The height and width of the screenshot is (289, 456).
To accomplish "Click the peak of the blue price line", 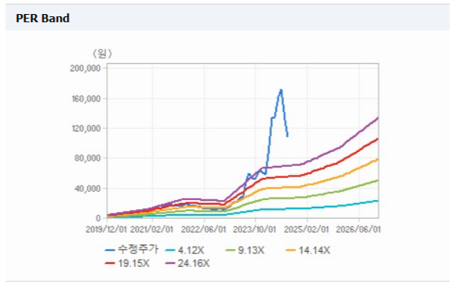I will coord(281,90).
